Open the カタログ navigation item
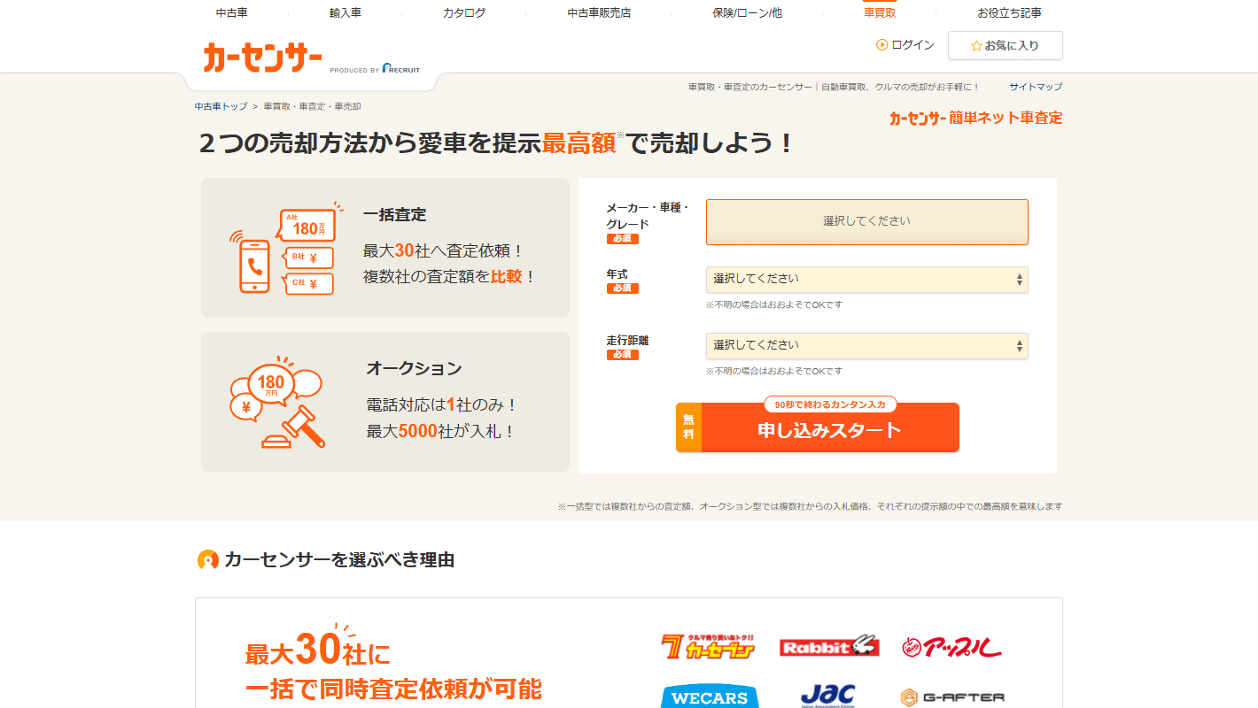 click(x=464, y=13)
